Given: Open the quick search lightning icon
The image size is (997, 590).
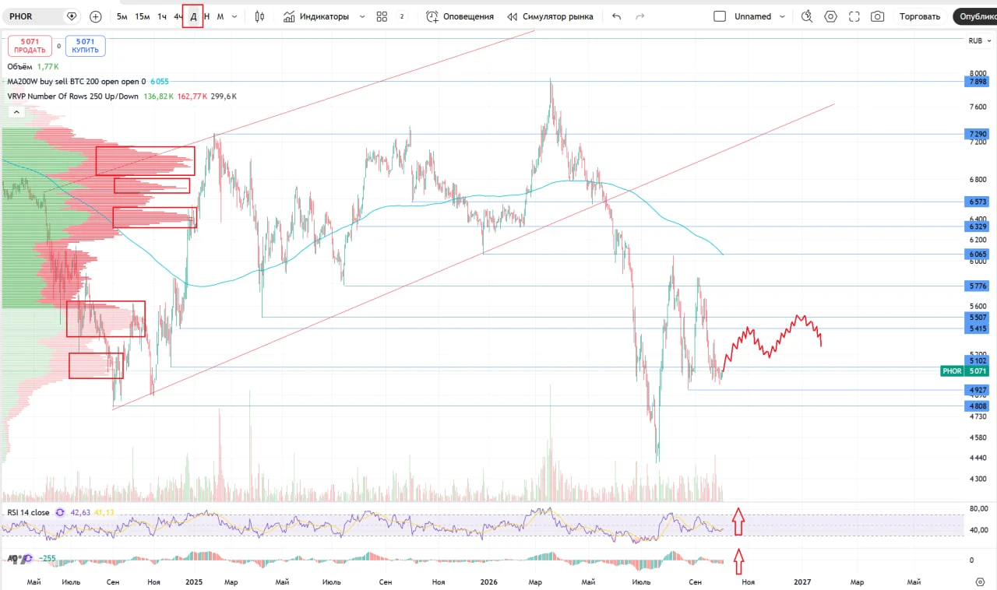Looking at the screenshot, I should tap(807, 16).
